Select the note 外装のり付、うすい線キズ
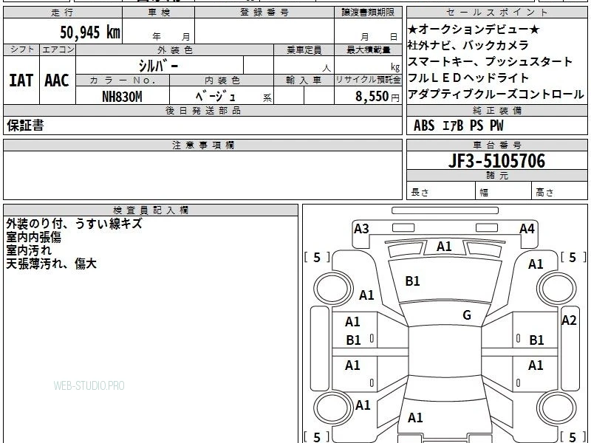Screen dimensions: 591x443 [x=74, y=224]
